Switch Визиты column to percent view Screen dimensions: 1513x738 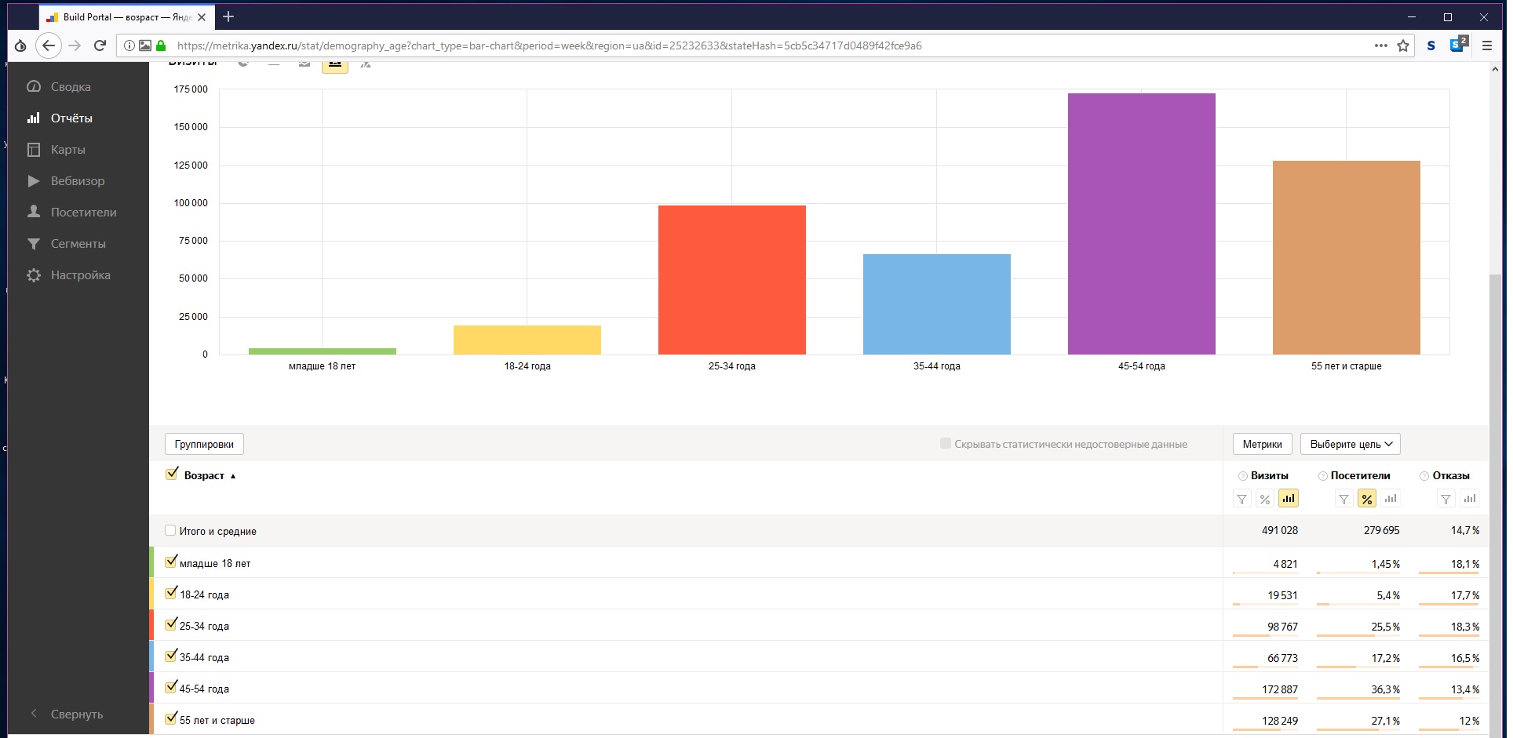pyautogui.click(x=1265, y=499)
